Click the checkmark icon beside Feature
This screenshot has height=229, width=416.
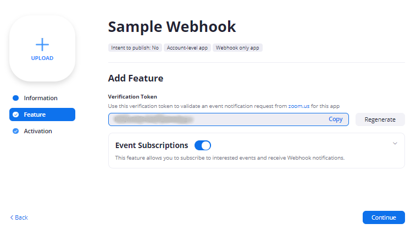point(15,115)
